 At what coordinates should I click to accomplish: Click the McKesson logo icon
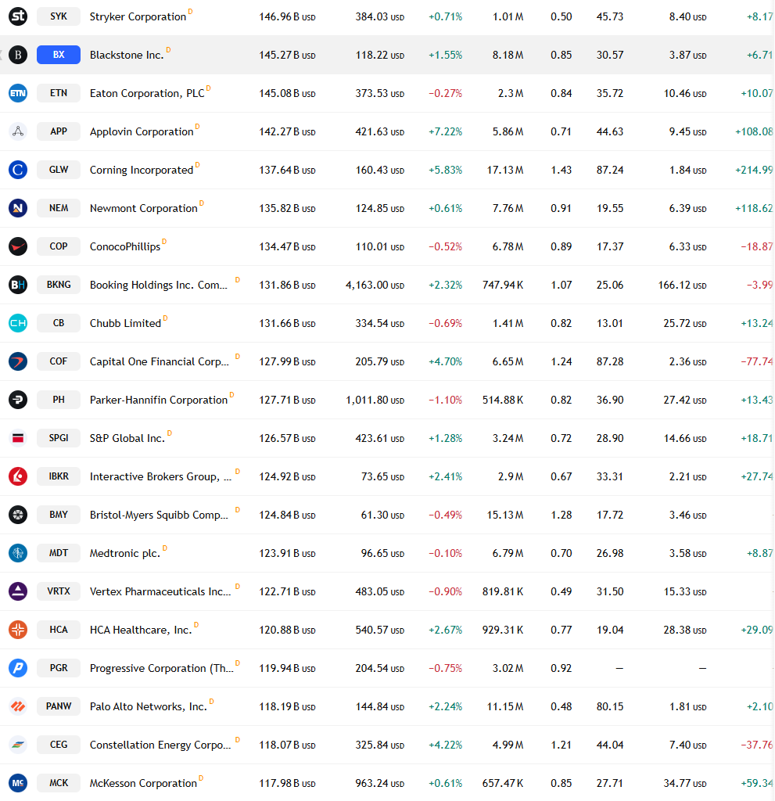(x=18, y=782)
